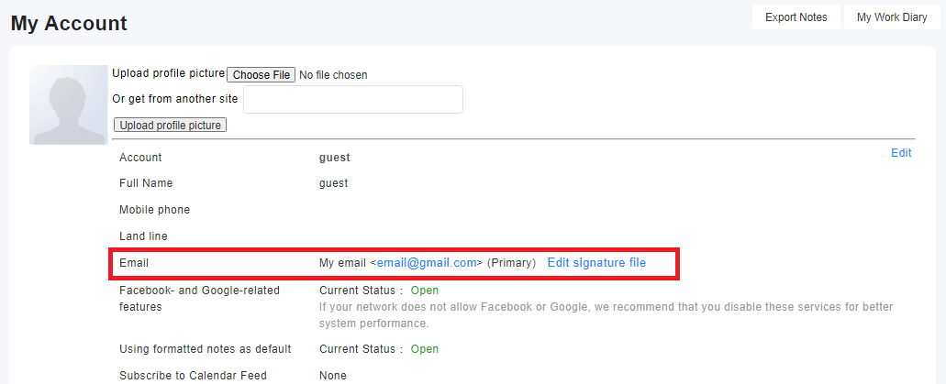
Task: Click the default profile avatar image
Action: [68, 104]
